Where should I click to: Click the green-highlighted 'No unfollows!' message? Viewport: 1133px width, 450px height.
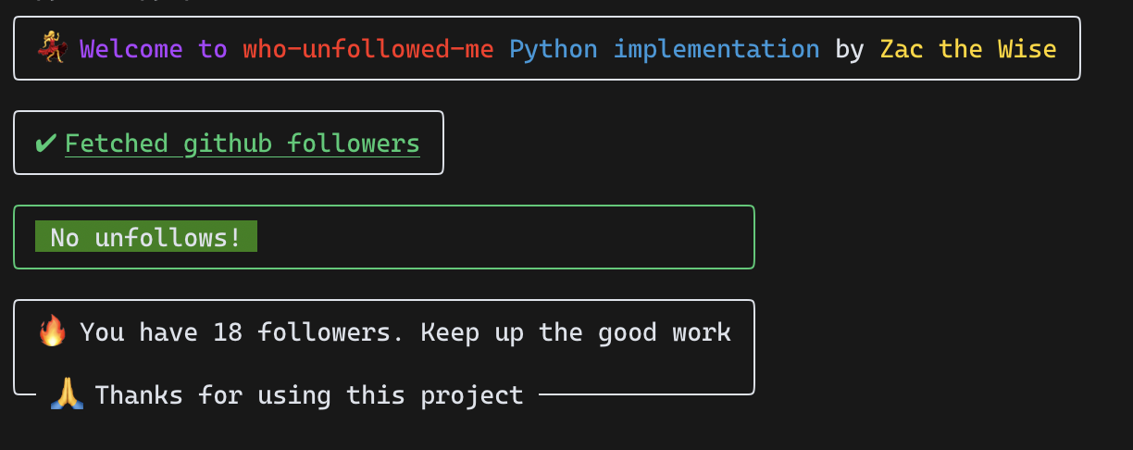[x=145, y=237]
